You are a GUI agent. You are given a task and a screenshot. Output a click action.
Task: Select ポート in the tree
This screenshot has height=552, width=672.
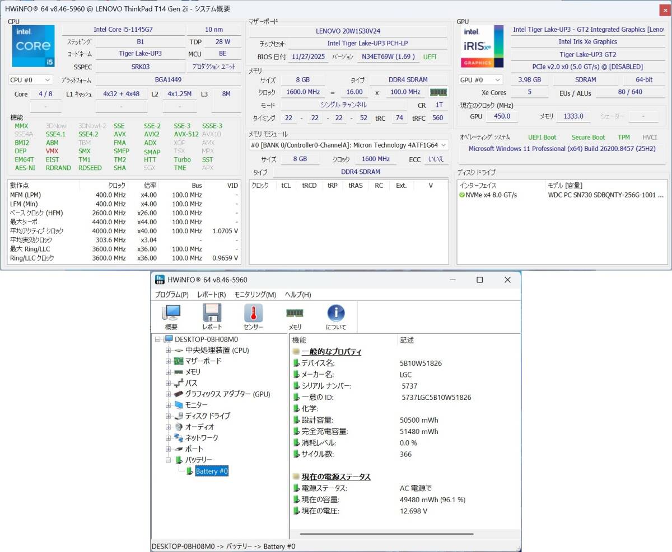pos(194,449)
